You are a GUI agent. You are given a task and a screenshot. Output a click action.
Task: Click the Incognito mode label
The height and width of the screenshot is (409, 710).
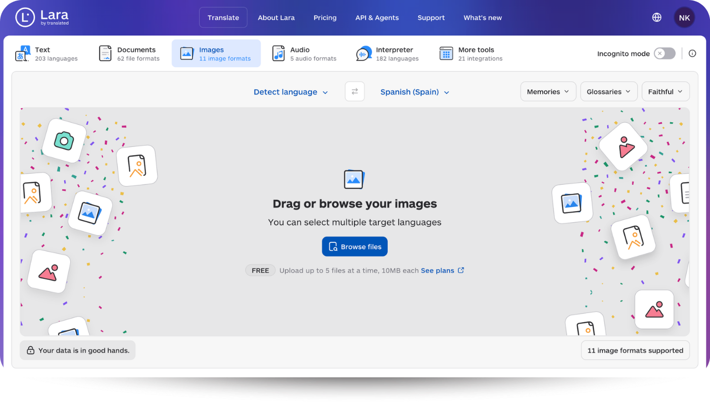pyautogui.click(x=623, y=54)
